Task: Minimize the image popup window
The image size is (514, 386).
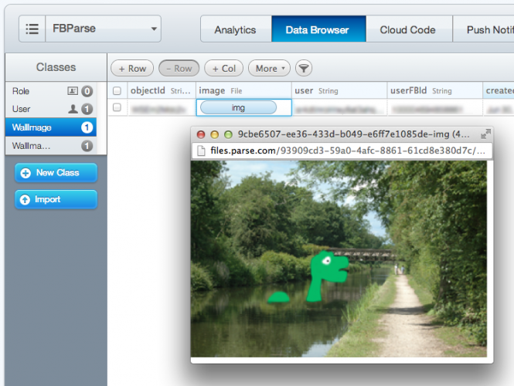Action: [214, 134]
